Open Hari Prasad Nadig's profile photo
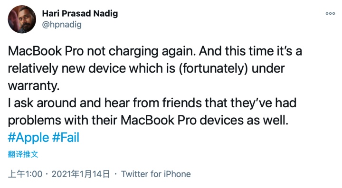The image size is (342, 188). point(22,19)
